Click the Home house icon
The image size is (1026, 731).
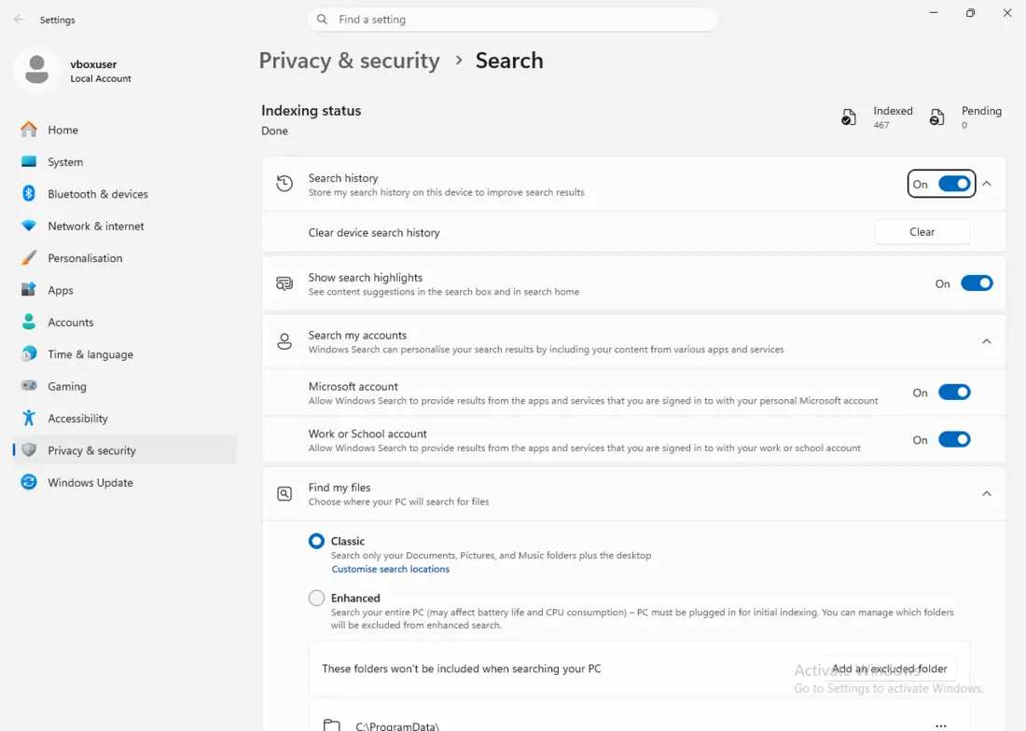pos(29,130)
